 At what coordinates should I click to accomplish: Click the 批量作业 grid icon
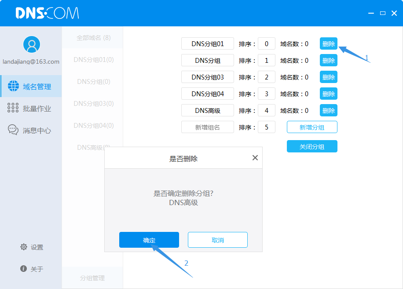coord(13,108)
